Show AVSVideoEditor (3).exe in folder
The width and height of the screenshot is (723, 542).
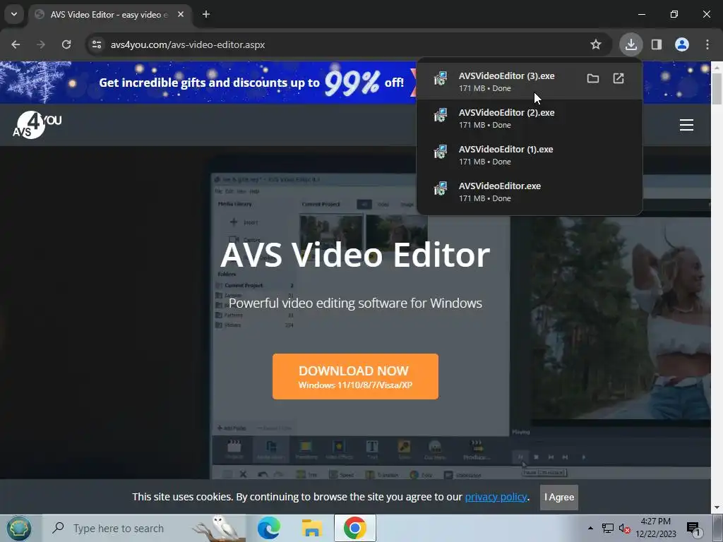[x=593, y=78]
